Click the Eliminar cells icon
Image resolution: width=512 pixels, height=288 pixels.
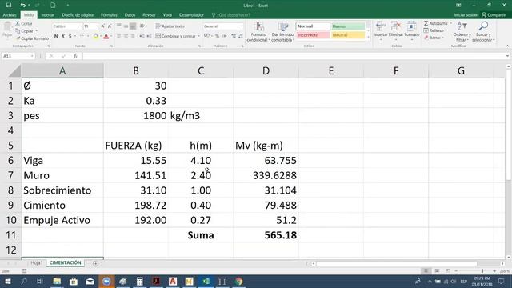tap(396, 26)
